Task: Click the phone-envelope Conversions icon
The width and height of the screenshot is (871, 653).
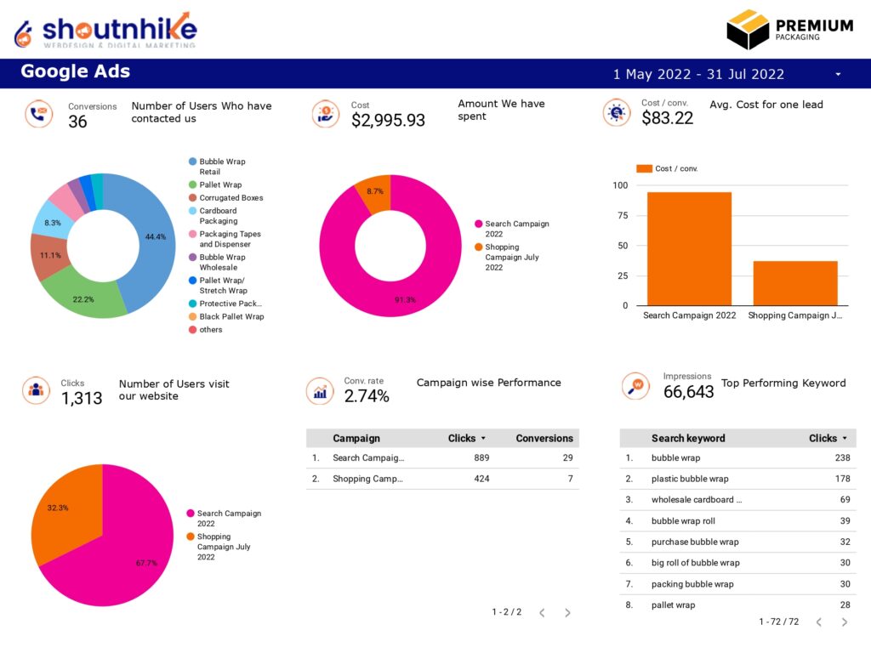Action: [38, 114]
